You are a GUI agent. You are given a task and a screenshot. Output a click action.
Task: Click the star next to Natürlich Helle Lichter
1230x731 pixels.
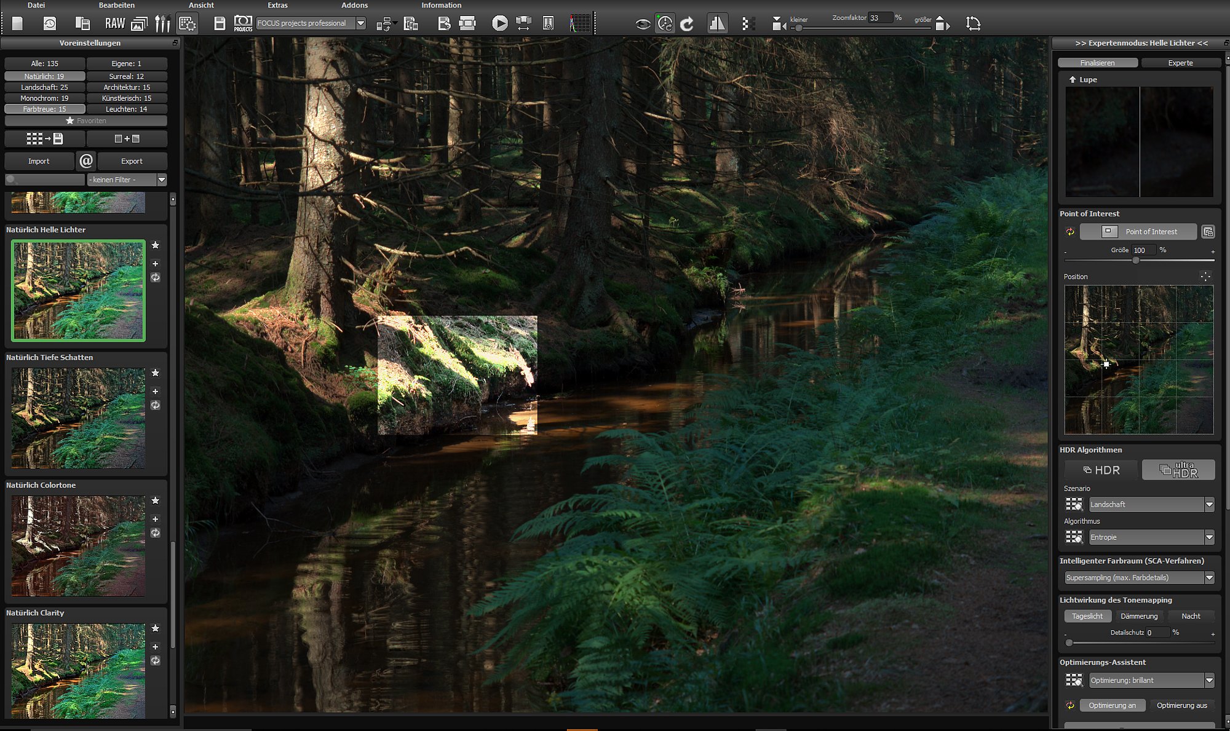tap(156, 245)
